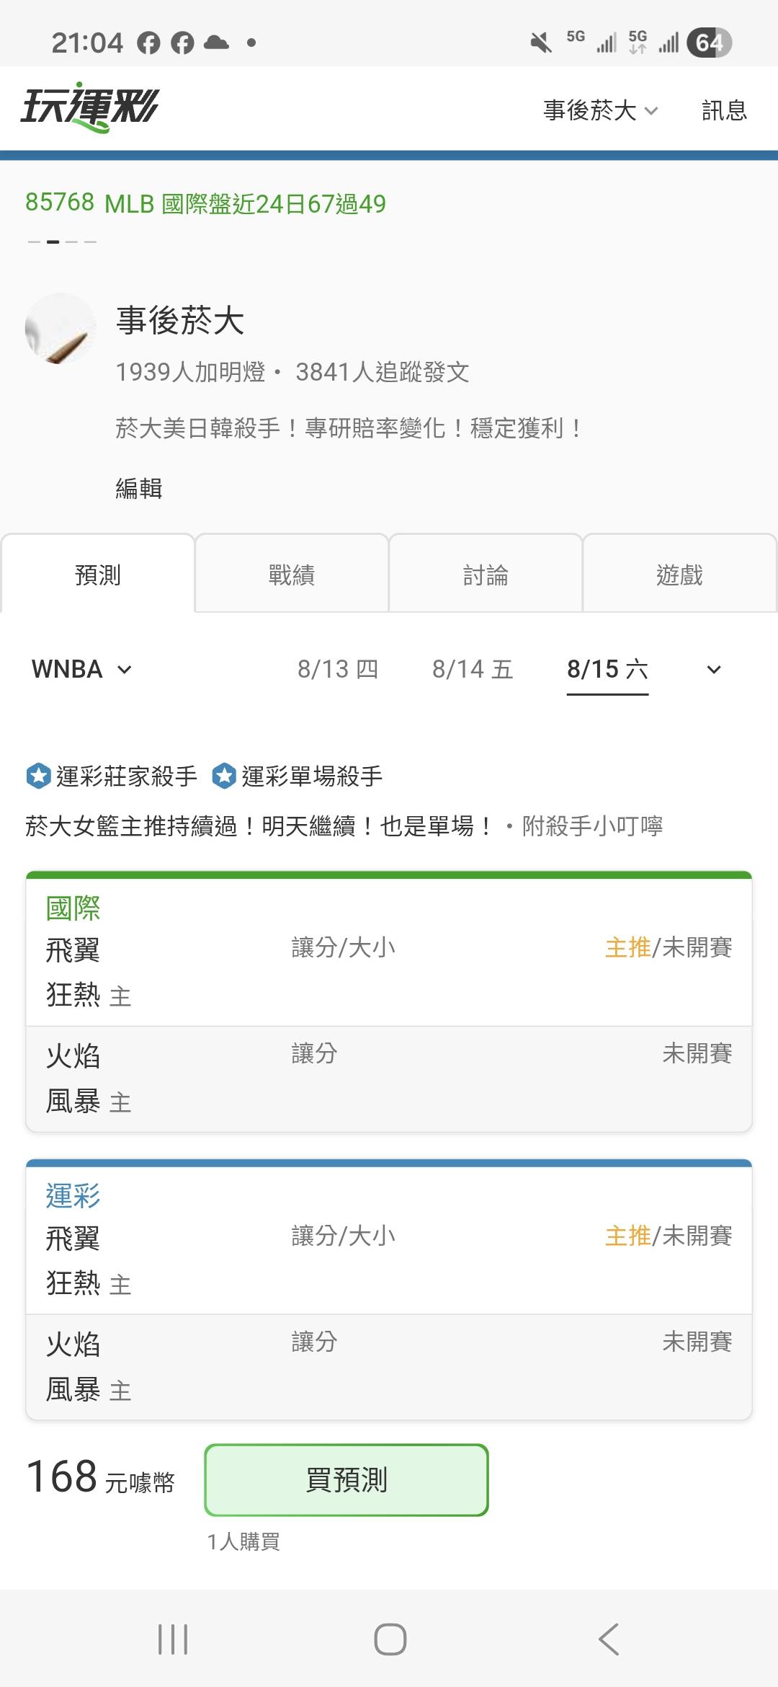The width and height of the screenshot is (778, 1687).
Task: Tap 編輯 to edit profile
Action: 139,488
